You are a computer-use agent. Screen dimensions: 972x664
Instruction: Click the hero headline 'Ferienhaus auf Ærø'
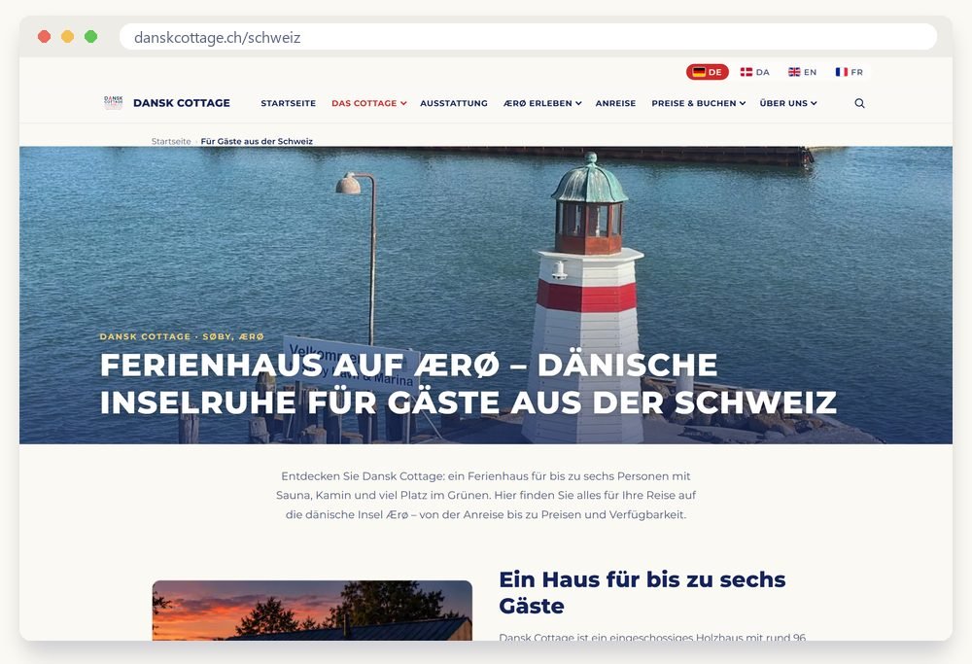coord(469,383)
